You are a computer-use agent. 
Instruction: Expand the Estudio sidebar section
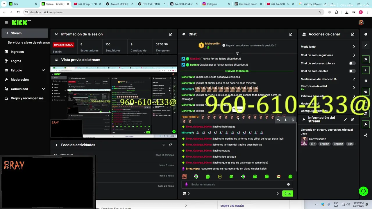pos(43,70)
